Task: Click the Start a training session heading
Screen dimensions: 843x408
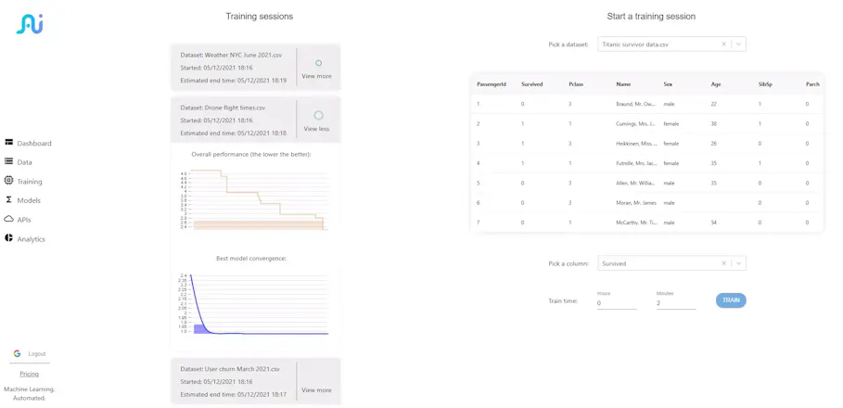Action: click(x=651, y=17)
